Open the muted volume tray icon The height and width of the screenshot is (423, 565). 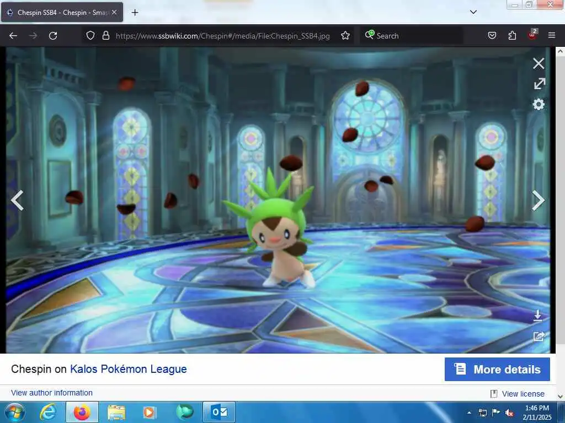click(x=509, y=413)
